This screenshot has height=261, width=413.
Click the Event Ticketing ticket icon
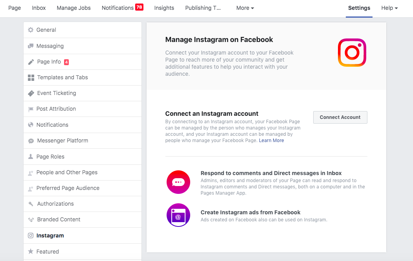coord(31,93)
